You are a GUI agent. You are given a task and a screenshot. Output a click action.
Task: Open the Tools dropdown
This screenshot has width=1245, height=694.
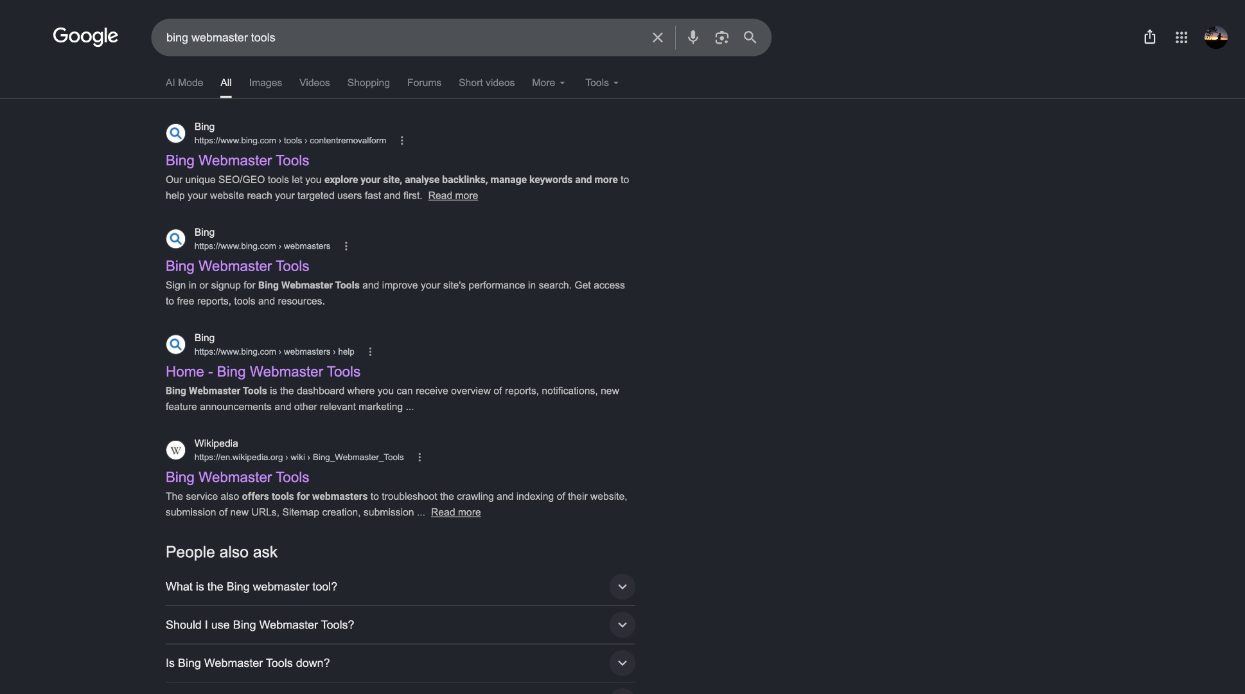[602, 83]
